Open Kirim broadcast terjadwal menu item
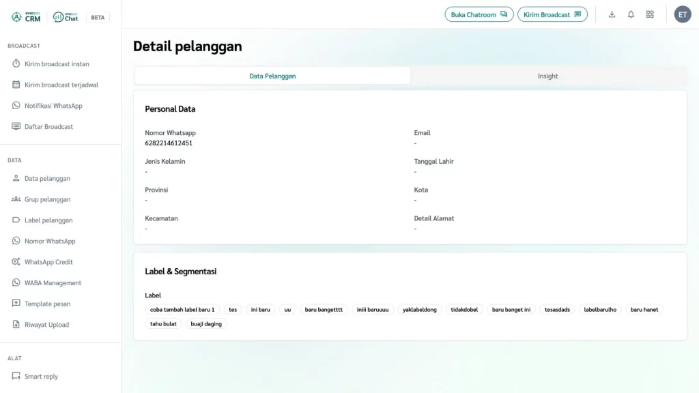This screenshot has height=393, width=699. [x=61, y=85]
